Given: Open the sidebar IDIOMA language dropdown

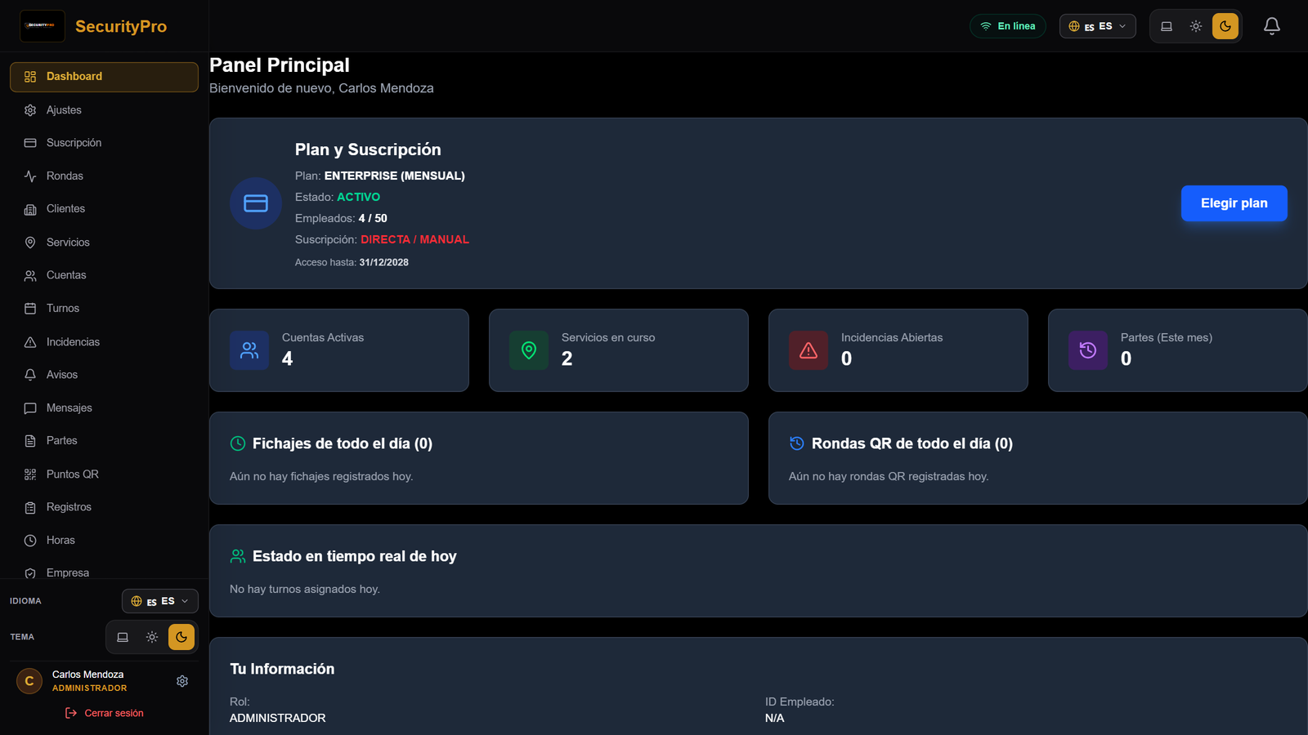Looking at the screenshot, I should point(160,601).
